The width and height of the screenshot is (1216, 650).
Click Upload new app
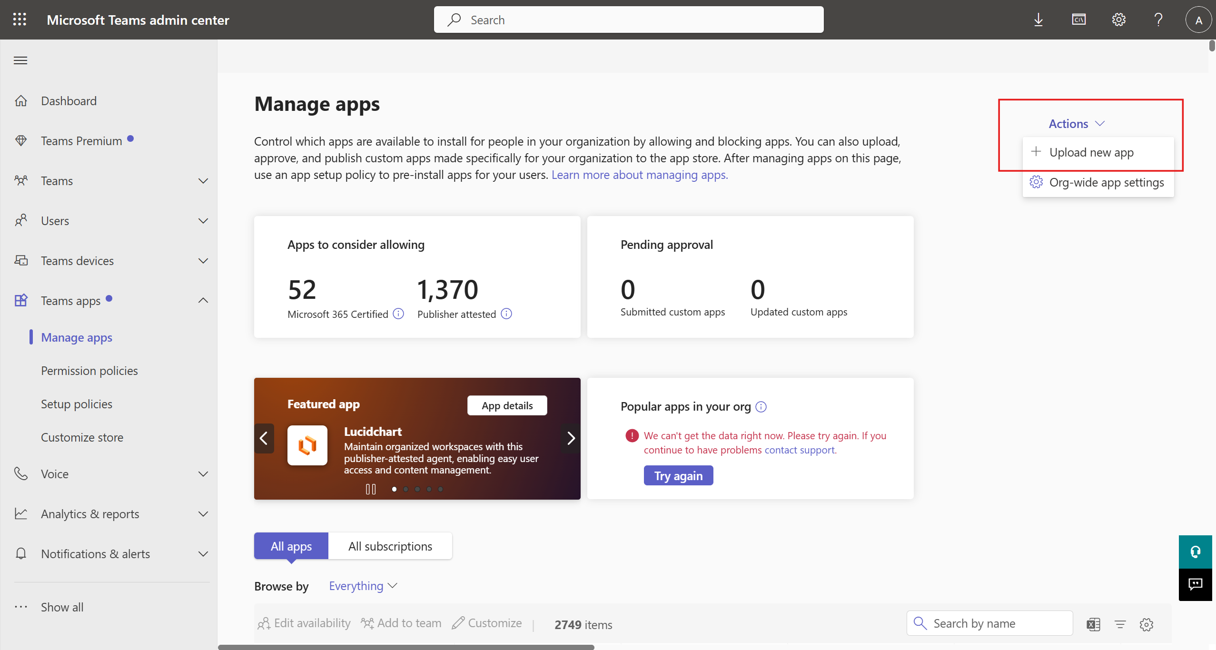(1092, 152)
